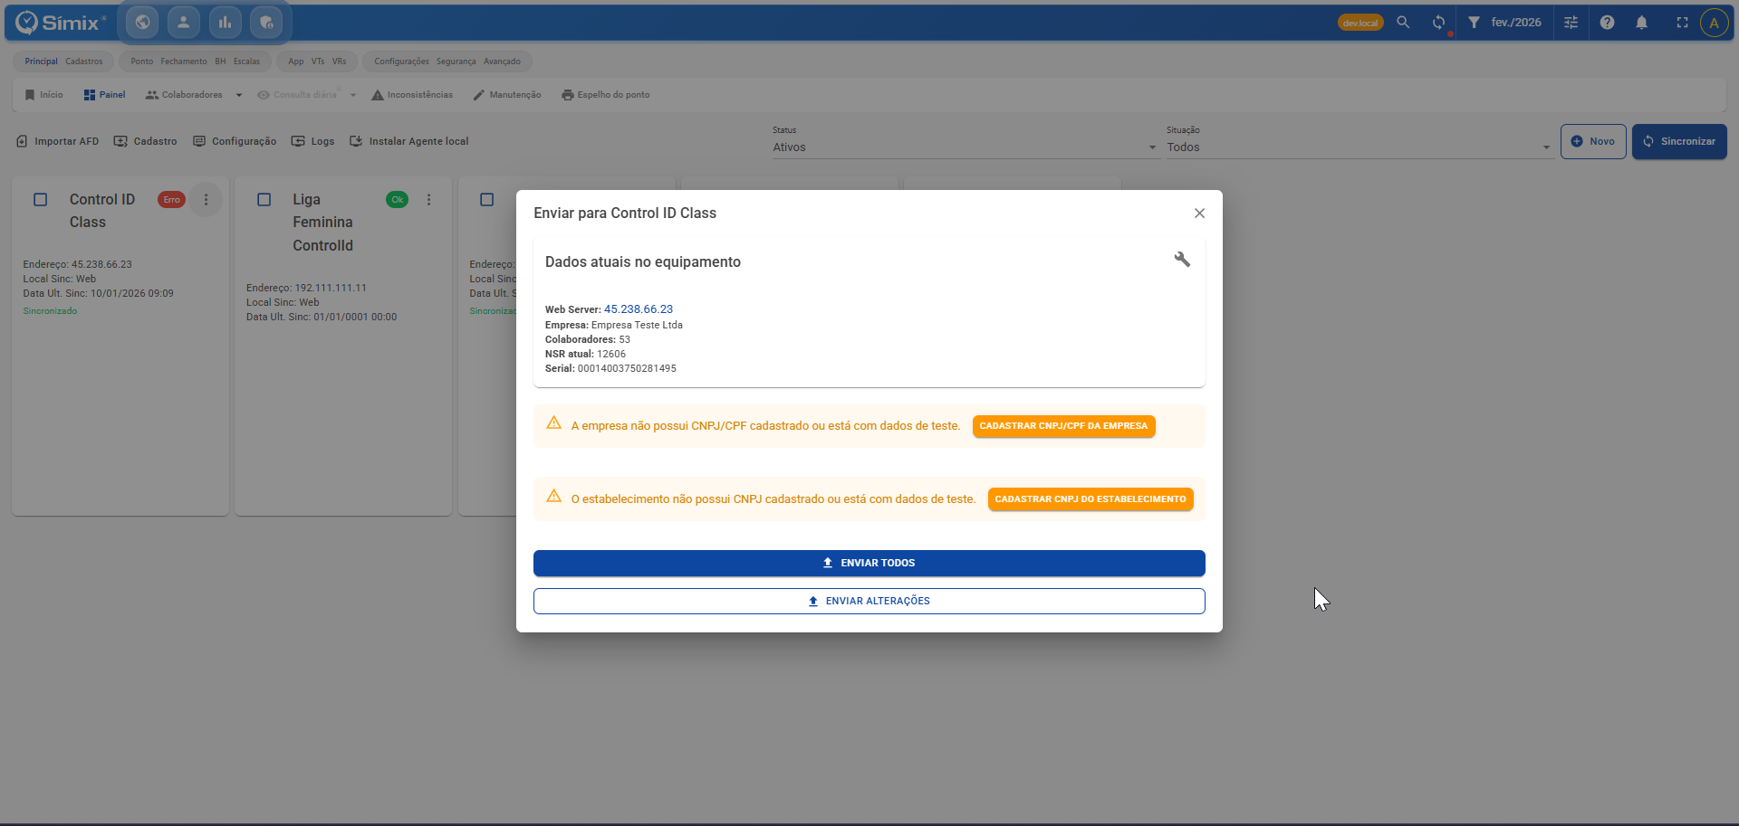Switch to the BH tab
This screenshot has height=826, width=1739.
pos(220,62)
